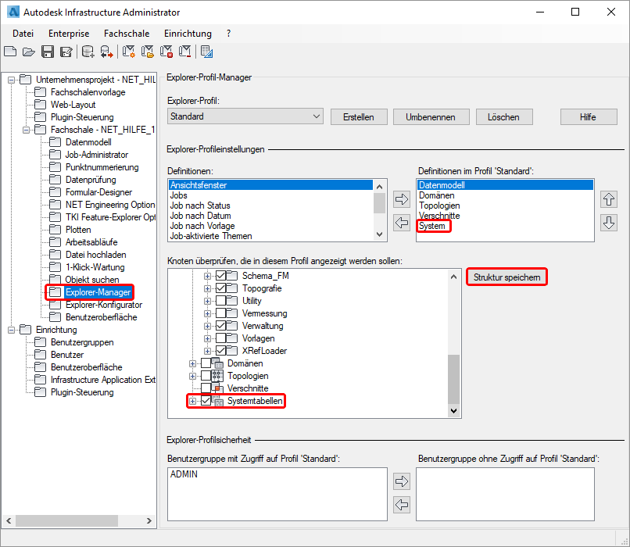Viewport: 630px width, 547px height.
Task: Click right arrow between user group lists
Action: (402, 481)
